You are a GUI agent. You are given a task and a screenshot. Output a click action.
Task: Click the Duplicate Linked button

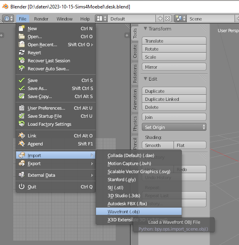coord(174,99)
